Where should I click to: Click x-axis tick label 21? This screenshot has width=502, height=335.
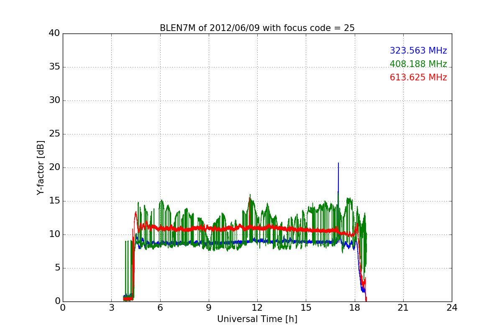click(x=403, y=308)
